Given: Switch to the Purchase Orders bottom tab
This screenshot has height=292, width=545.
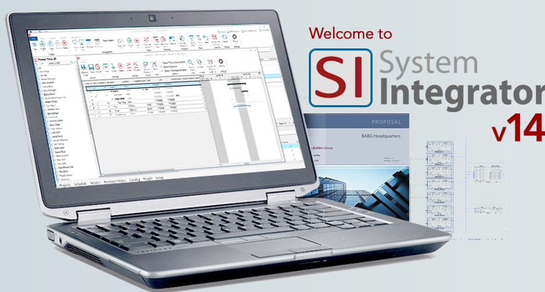Looking at the screenshot, I should (x=115, y=181).
